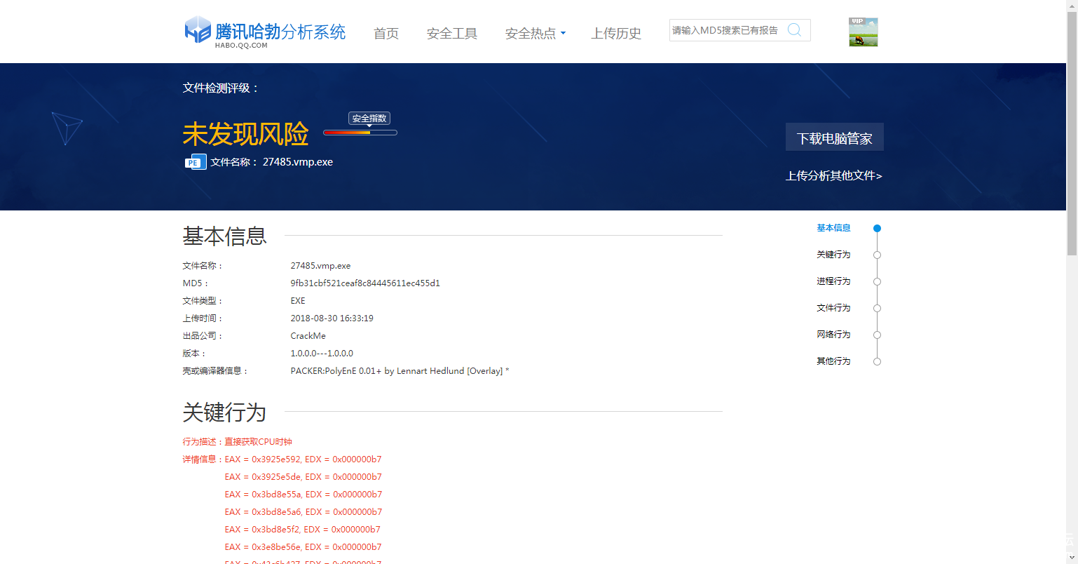1078x564 pixels.
Task: Expand the 安全热点 dropdown menu
Action: click(x=535, y=34)
